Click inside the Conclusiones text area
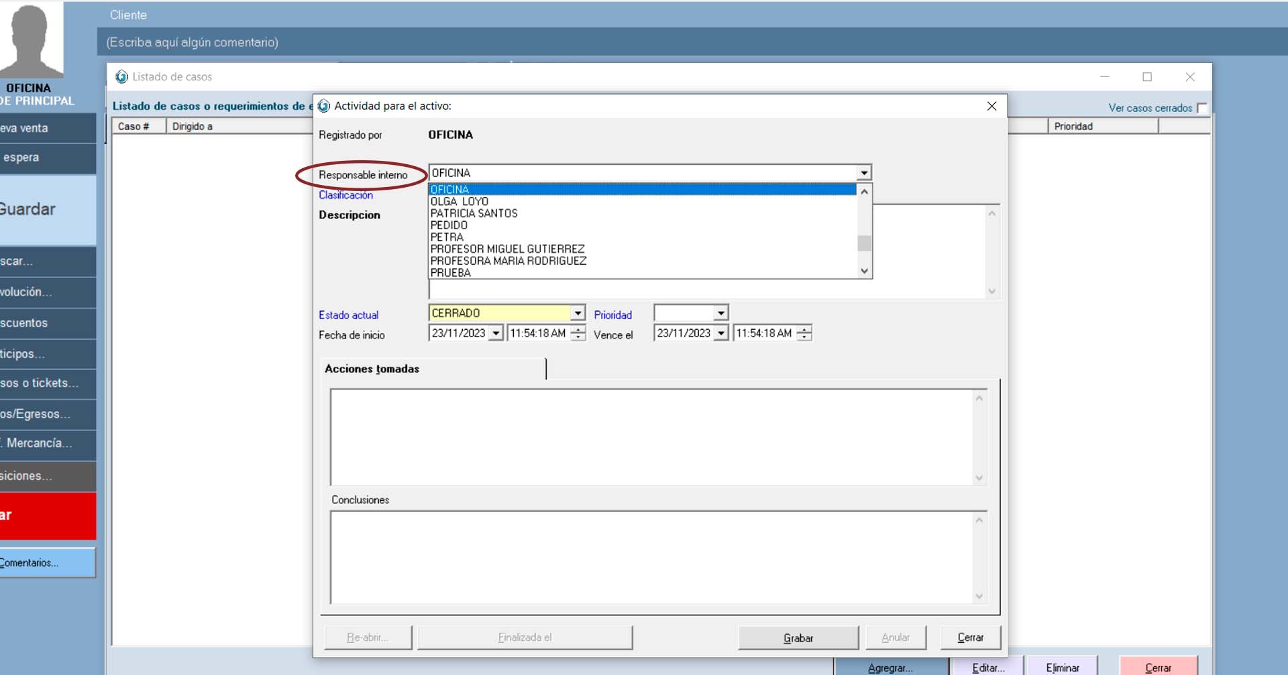The height and width of the screenshot is (675, 1288). click(651, 557)
